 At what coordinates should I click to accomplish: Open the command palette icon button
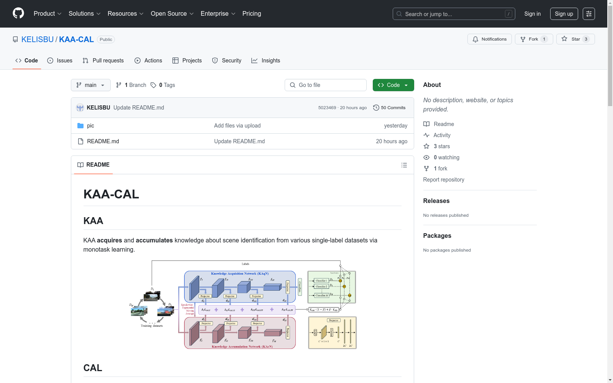589,14
